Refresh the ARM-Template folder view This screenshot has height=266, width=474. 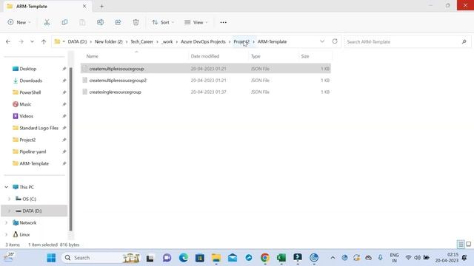point(335,41)
